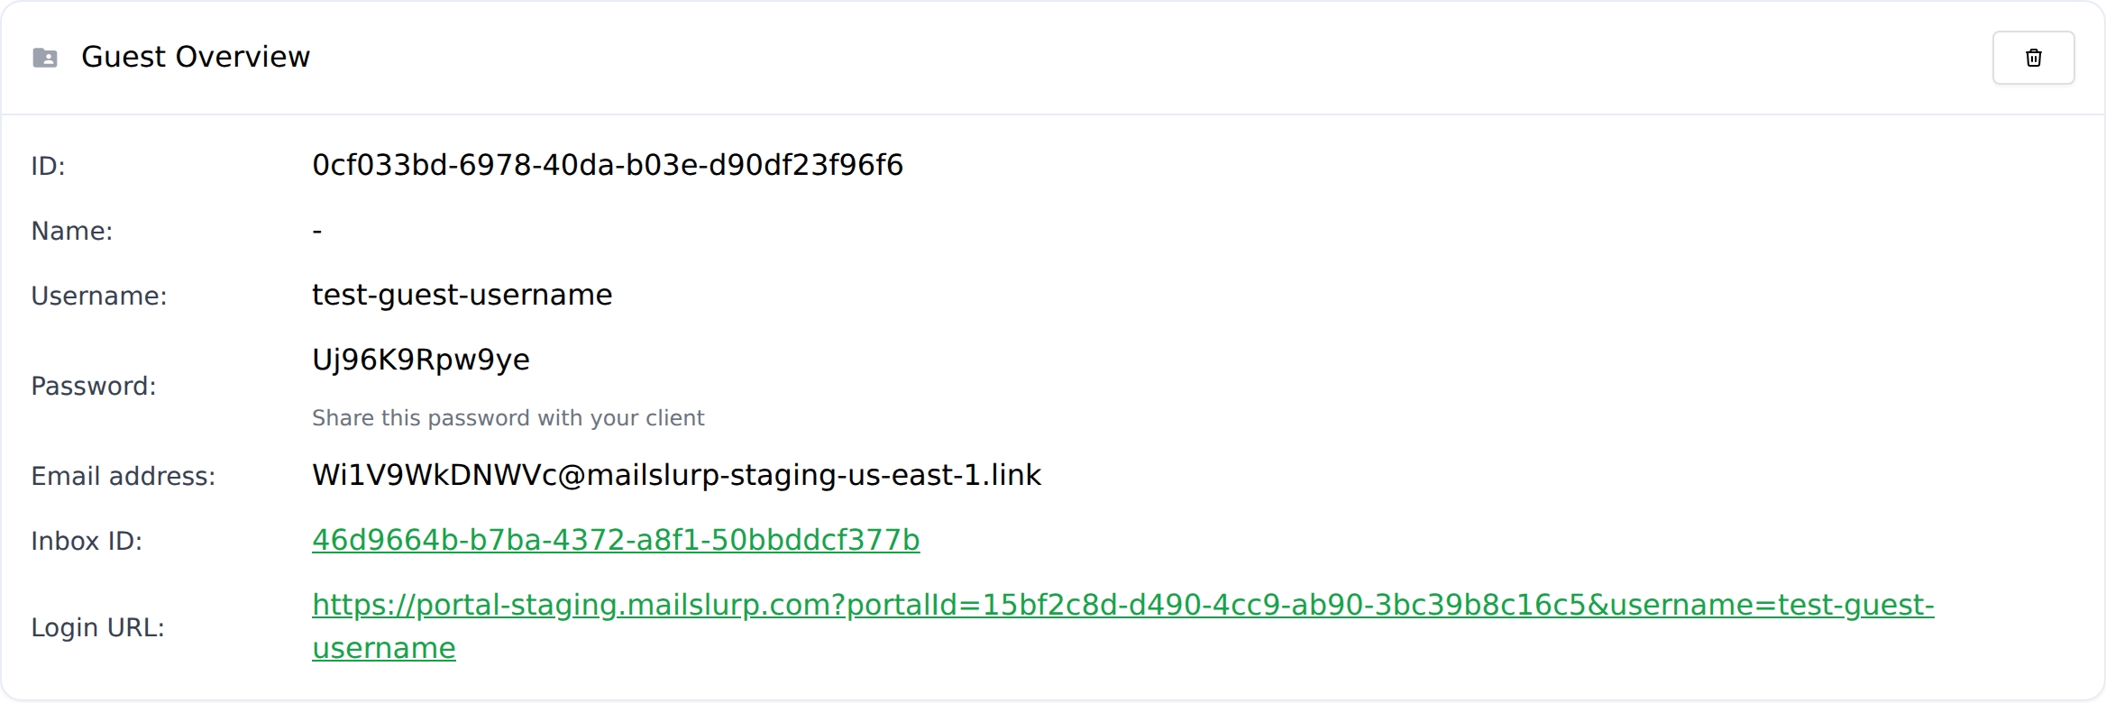Image resolution: width=2106 pixels, height=703 pixels.
Task: Click the 'Login URL:' field label
Action: pos(97,627)
